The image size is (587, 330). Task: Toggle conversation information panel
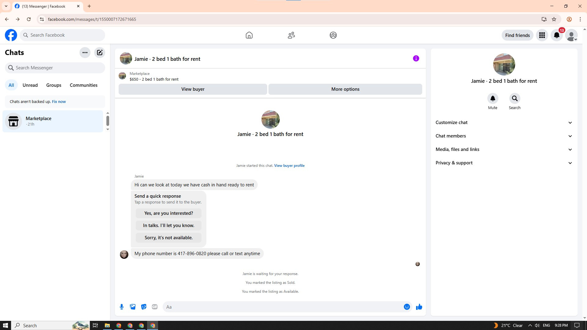(416, 58)
